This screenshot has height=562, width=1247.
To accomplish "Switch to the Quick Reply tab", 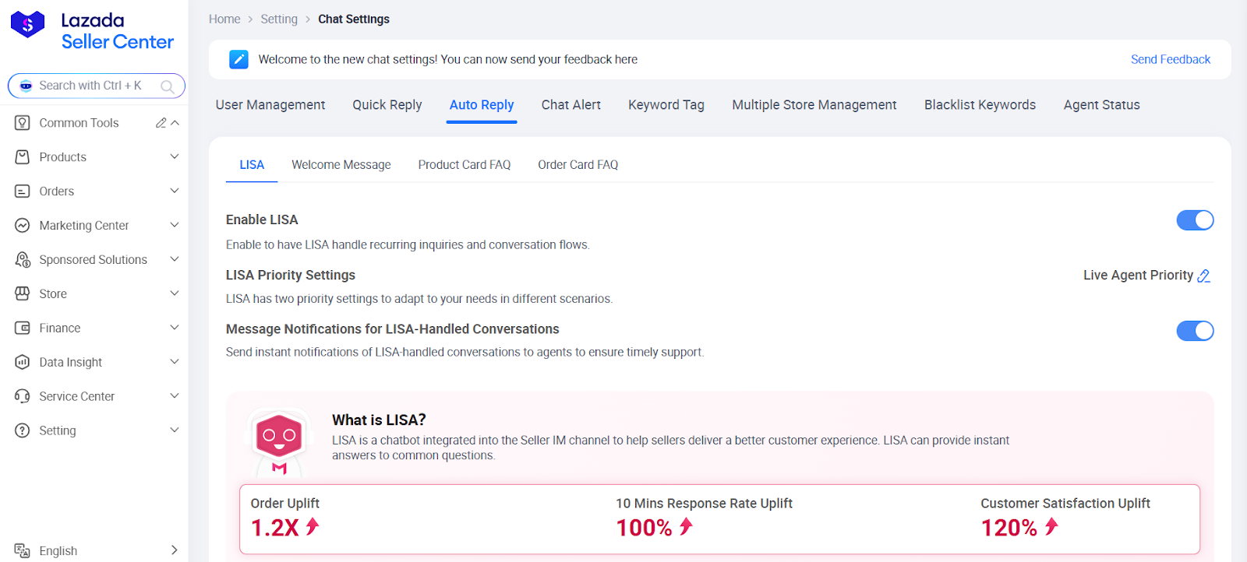I will pyautogui.click(x=387, y=105).
